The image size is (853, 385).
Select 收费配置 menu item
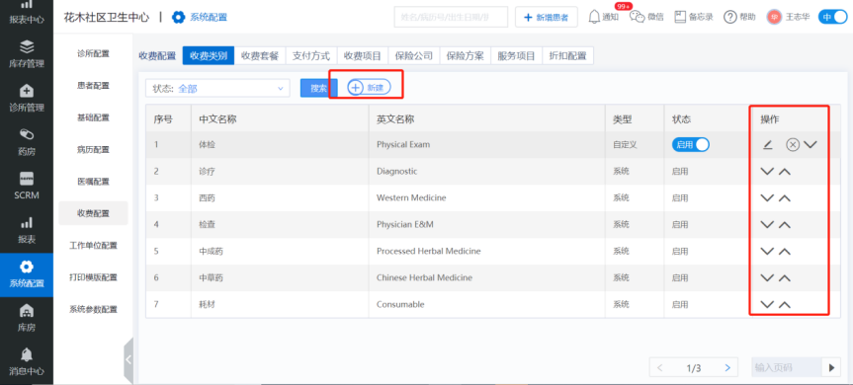(x=94, y=213)
